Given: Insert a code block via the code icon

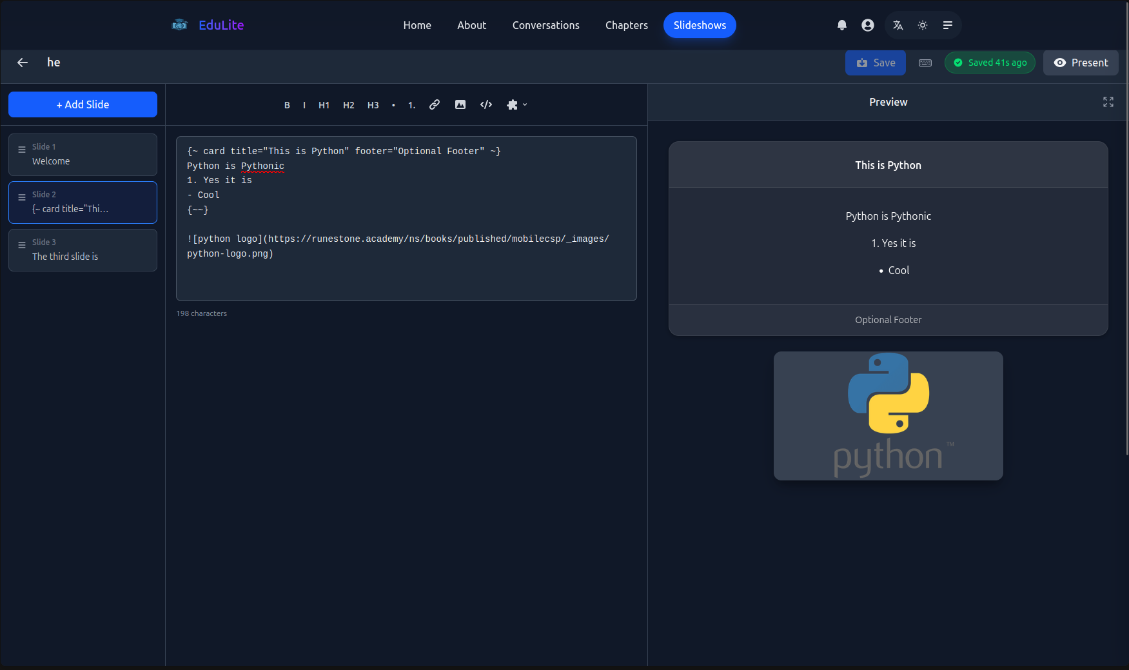Looking at the screenshot, I should tap(486, 104).
